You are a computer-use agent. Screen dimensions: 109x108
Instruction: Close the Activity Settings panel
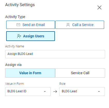(99, 7)
